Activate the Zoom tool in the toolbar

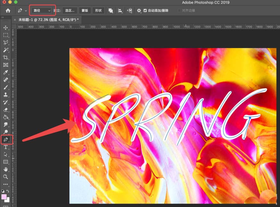(x=5, y=177)
